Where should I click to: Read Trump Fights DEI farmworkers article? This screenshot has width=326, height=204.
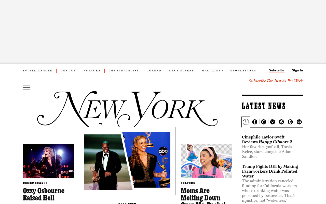point(270,171)
